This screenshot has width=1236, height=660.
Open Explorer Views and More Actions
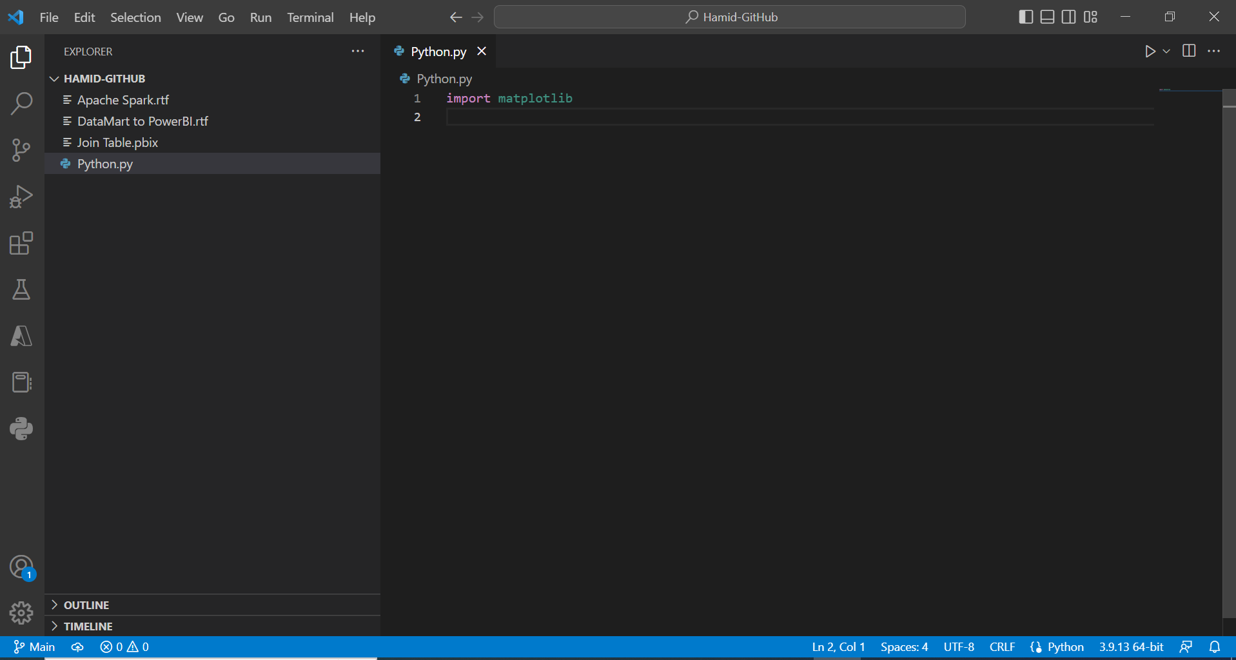point(358,51)
